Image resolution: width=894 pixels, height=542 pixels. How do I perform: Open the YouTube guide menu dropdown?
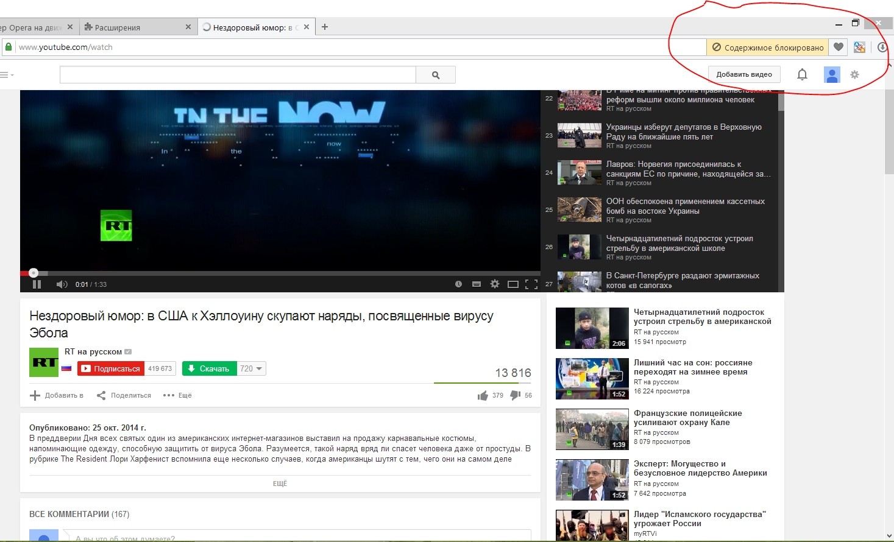pyautogui.click(x=7, y=75)
